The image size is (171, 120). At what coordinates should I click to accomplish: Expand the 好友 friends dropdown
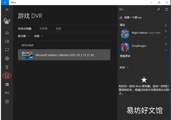point(124,68)
